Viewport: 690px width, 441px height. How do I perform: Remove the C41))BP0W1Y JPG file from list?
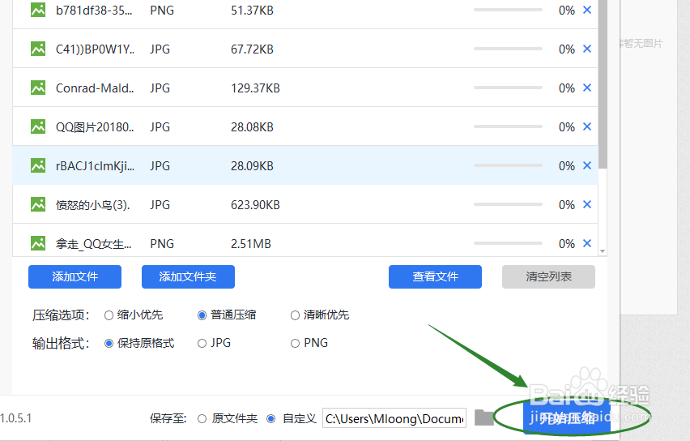click(x=587, y=49)
